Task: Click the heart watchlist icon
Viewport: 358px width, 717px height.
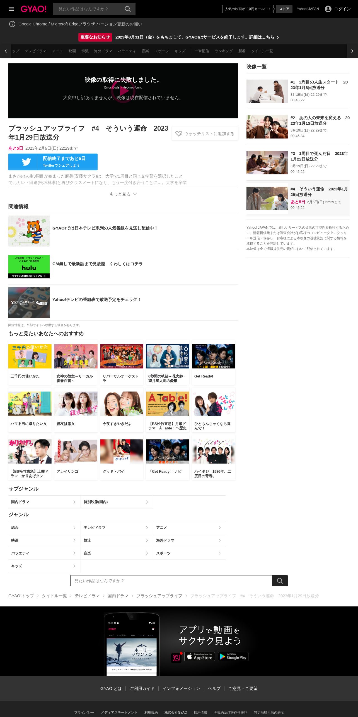Action: (178, 134)
